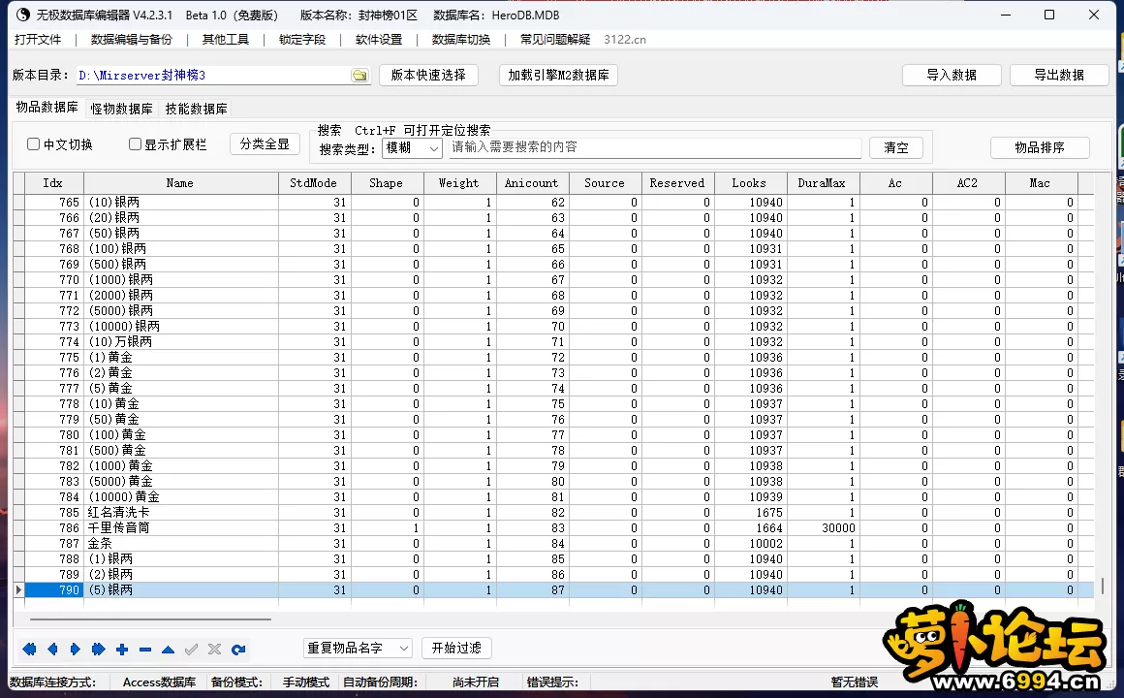The image size is (1124, 698).
Task: Go to next record arrow icon
Action: click(76, 650)
